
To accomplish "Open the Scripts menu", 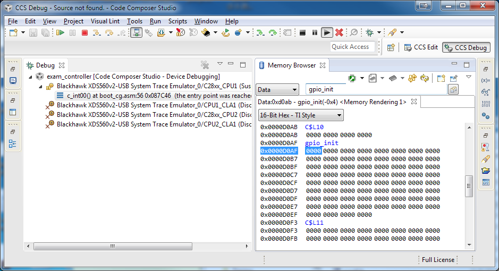I will coord(177,21).
